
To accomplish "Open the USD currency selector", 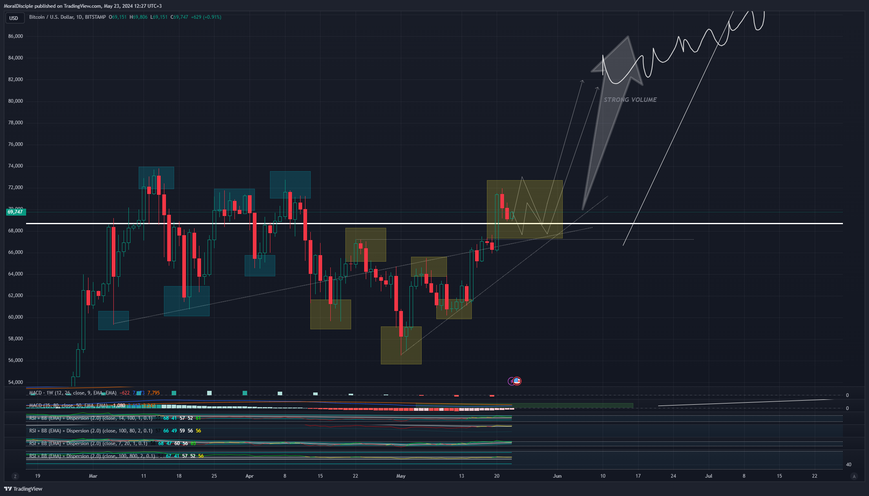I will (x=14, y=18).
